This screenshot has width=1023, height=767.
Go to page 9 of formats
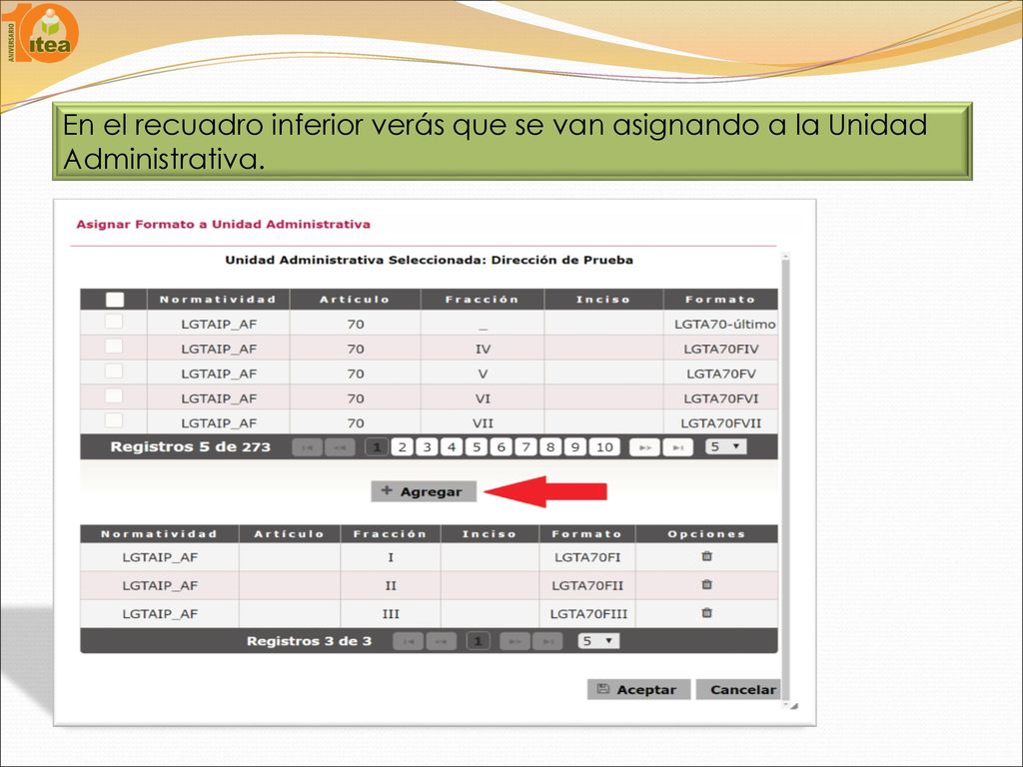[574, 447]
